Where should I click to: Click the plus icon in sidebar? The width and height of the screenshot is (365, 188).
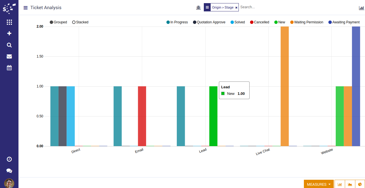coord(9,33)
